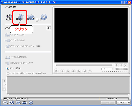This screenshot has width=132, height=106.
Task: Click the add slideshow photos icon
Action: [31, 17]
